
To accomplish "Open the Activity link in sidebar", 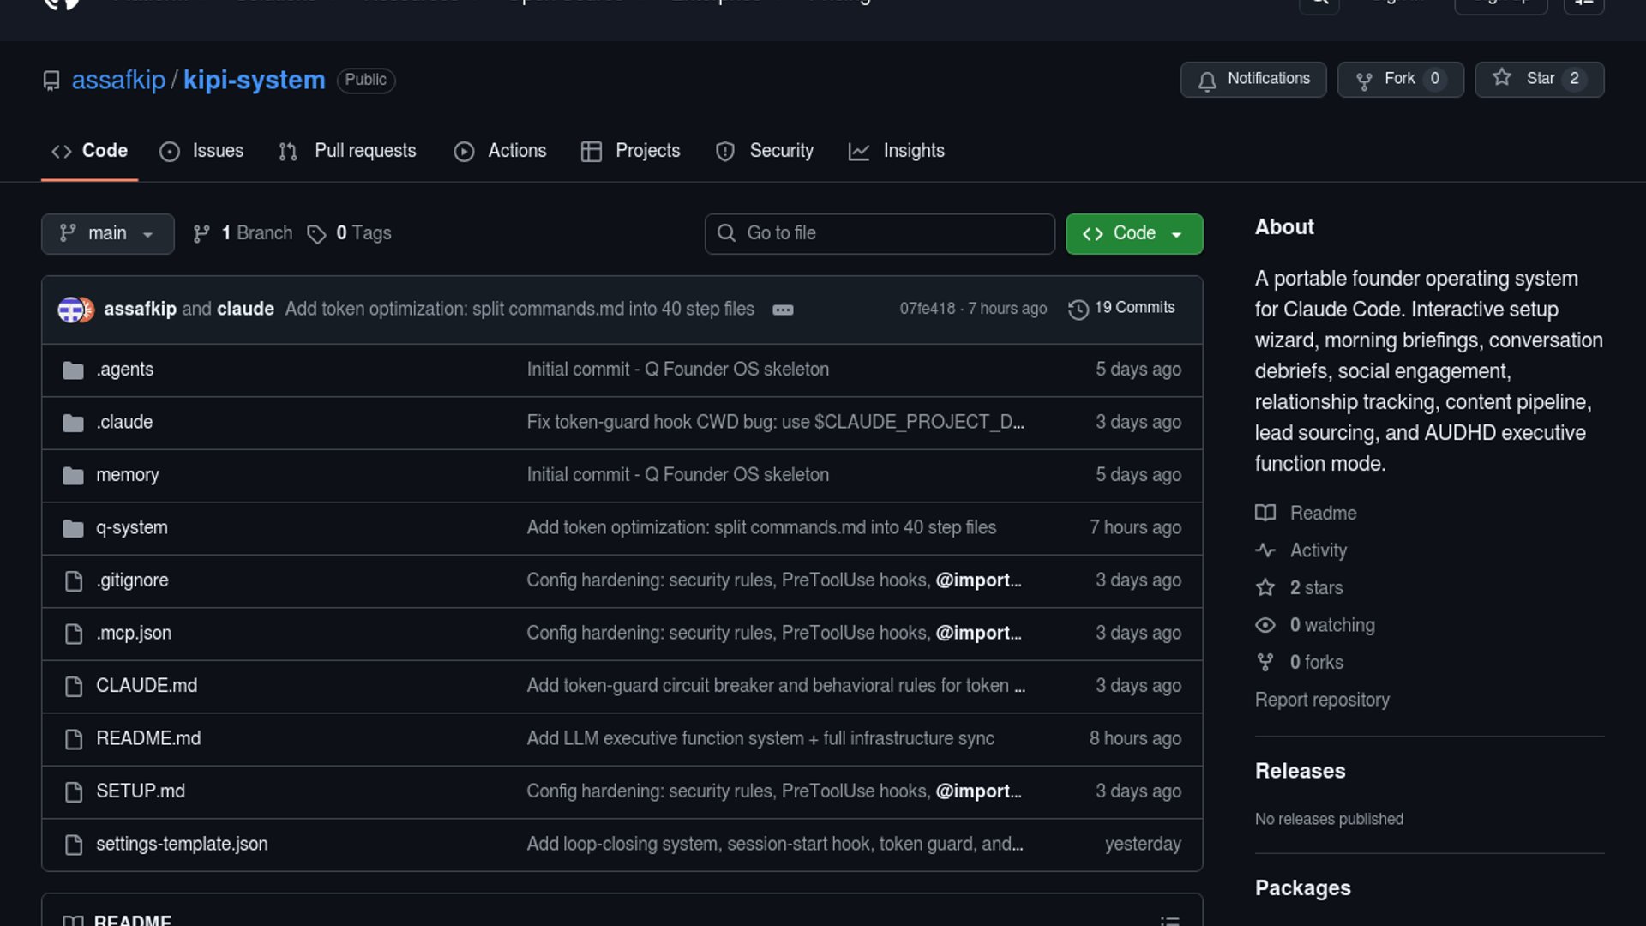I will pos(1318,550).
